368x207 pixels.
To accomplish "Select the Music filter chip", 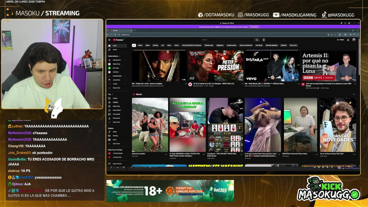I will click(140, 45).
